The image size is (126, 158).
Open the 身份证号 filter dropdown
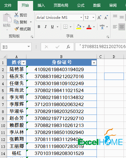(94, 63)
